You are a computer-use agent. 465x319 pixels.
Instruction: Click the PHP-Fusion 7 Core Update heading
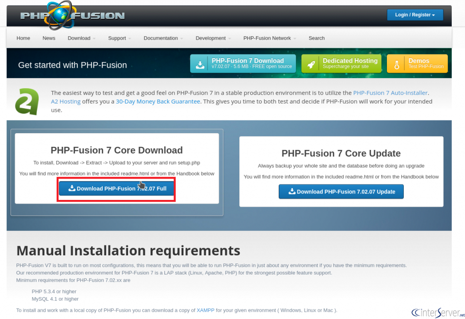pyautogui.click(x=341, y=153)
